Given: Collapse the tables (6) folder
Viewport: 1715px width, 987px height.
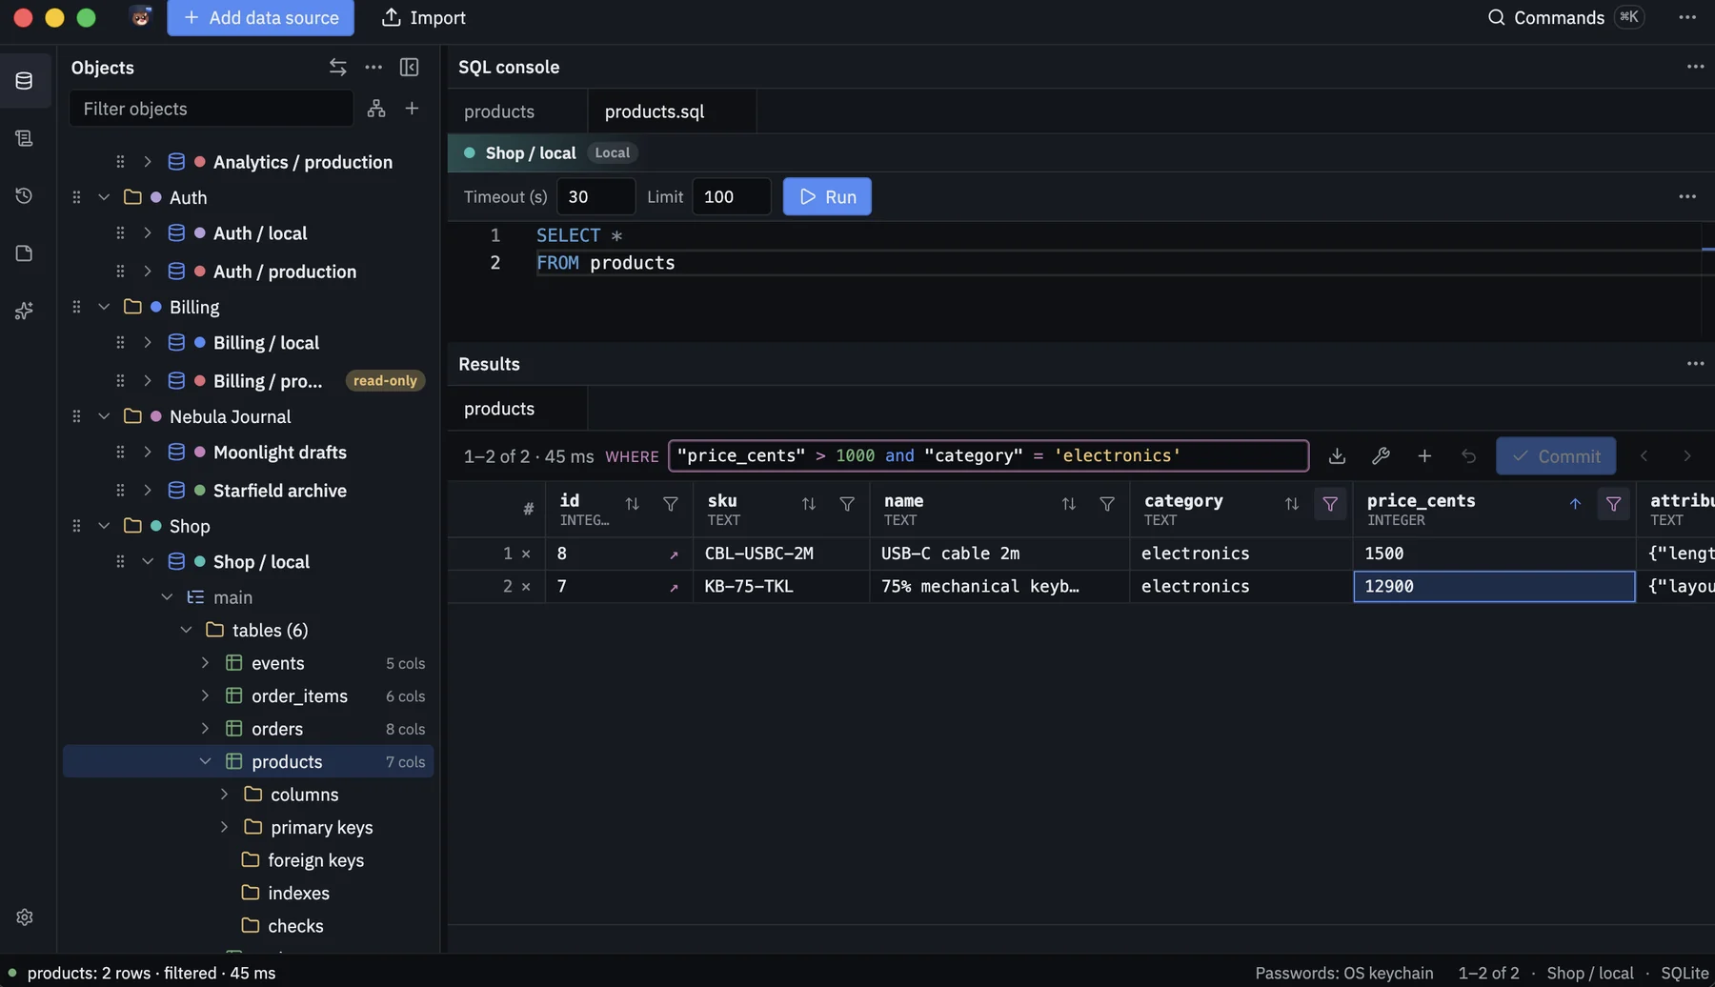Looking at the screenshot, I should pos(186,630).
